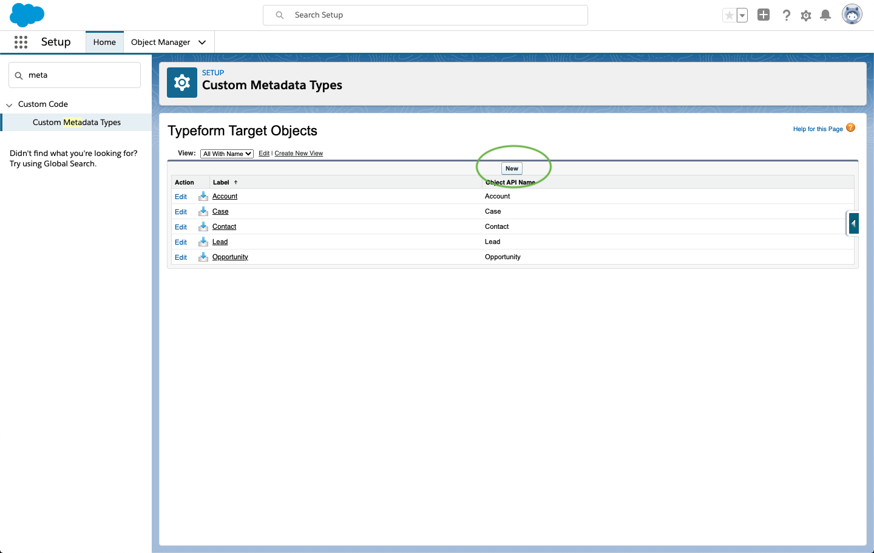This screenshot has width=874, height=553.
Task: Open the Case label link
Action: coord(220,211)
